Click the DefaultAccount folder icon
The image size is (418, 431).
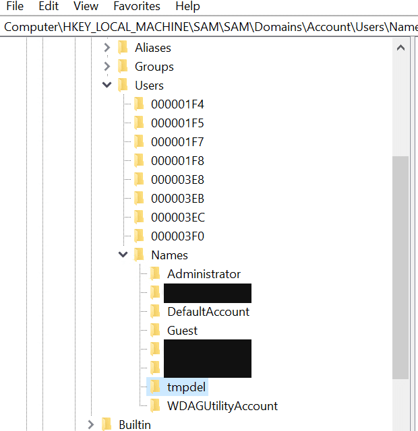pos(155,311)
